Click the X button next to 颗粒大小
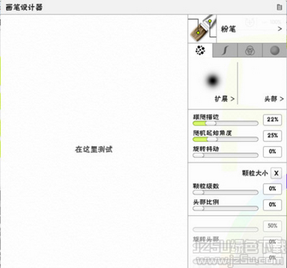The width and height of the screenshot is (287, 268). (276, 173)
